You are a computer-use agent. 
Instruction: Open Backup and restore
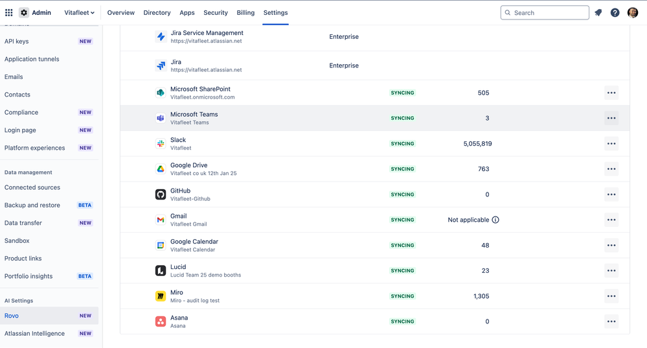click(x=49, y=205)
